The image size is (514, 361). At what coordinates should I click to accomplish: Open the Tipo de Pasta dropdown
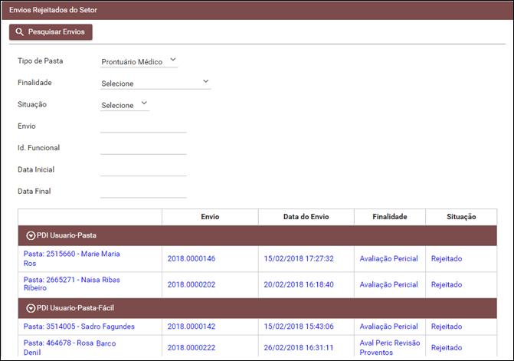click(x=139, y=61)
